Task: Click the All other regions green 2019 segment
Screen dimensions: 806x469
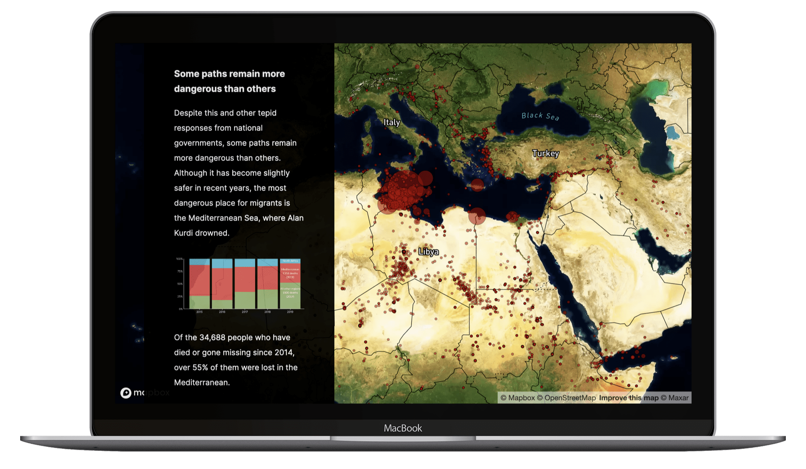Action: pos(290,296)
